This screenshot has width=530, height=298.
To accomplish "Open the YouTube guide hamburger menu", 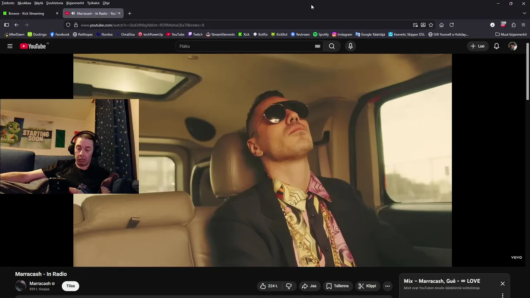I will click(10, 46).
